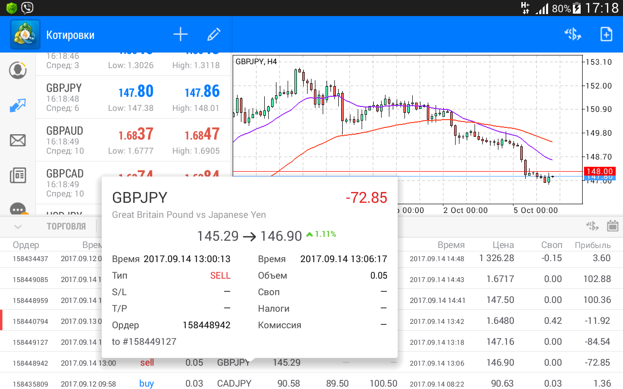Tap the Viber notification icon
This screenshot has width=623, height=389.
pos(28,7)
